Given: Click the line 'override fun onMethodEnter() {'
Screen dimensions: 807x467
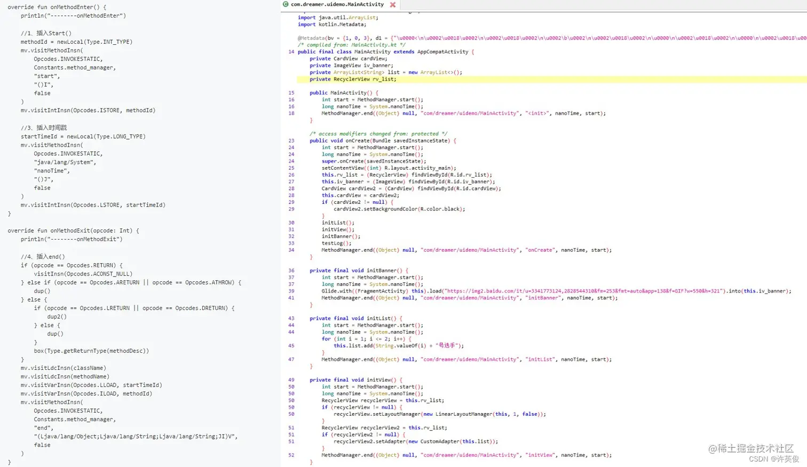Looking at the screenshot, I should coord(57,7).
